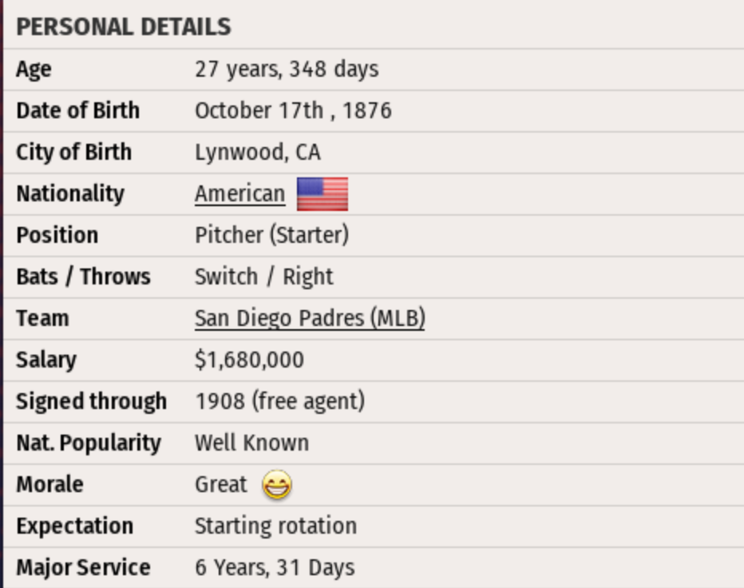Image resolution: width=744 pixels, height=588 pixels.
Task: Click the Starting rotation expectation value
Action: 275,526
